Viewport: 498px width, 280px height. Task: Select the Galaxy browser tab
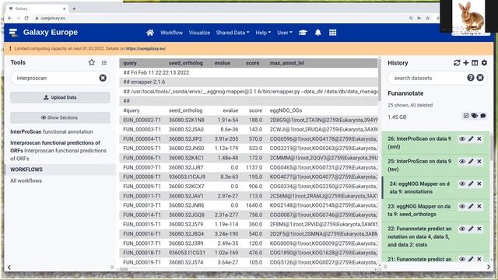tap(37, 9)
